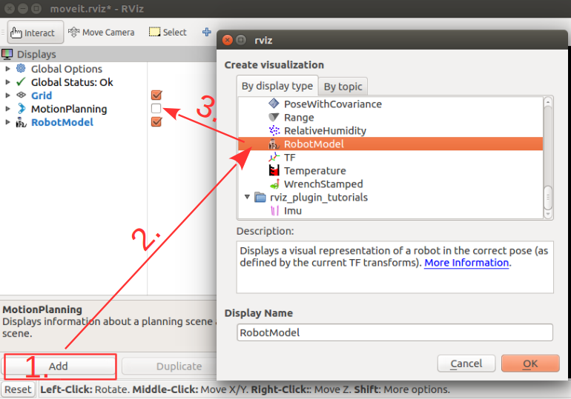Select the Interact tool in toolbar
The image size is (571, 399).
tap(33, 33)
